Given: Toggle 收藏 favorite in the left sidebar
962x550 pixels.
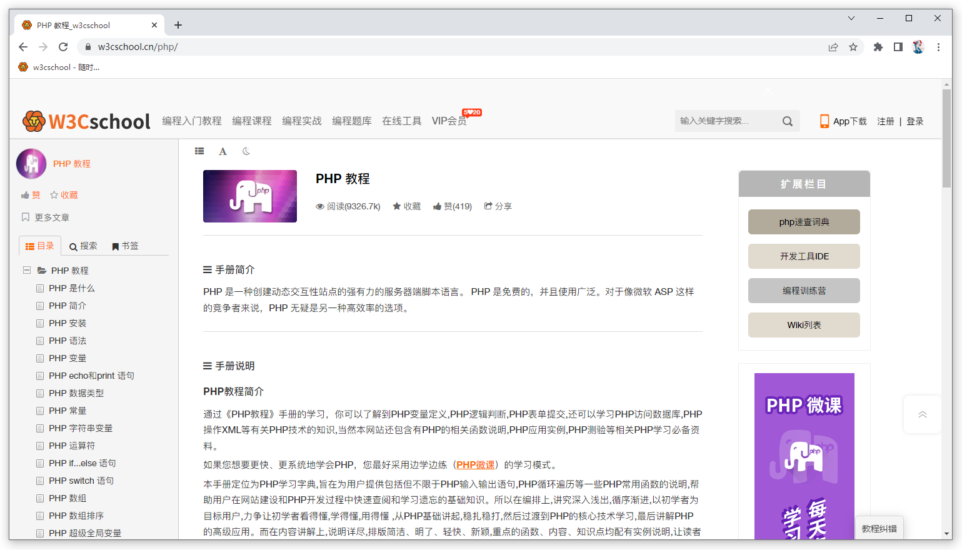Looking at the screenshot, I should click(x=64, y=195).
